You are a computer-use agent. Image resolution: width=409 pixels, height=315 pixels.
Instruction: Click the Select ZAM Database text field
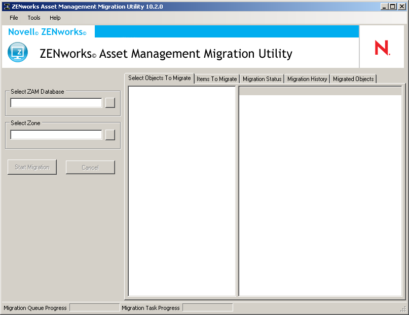click(x=56, y=103)
